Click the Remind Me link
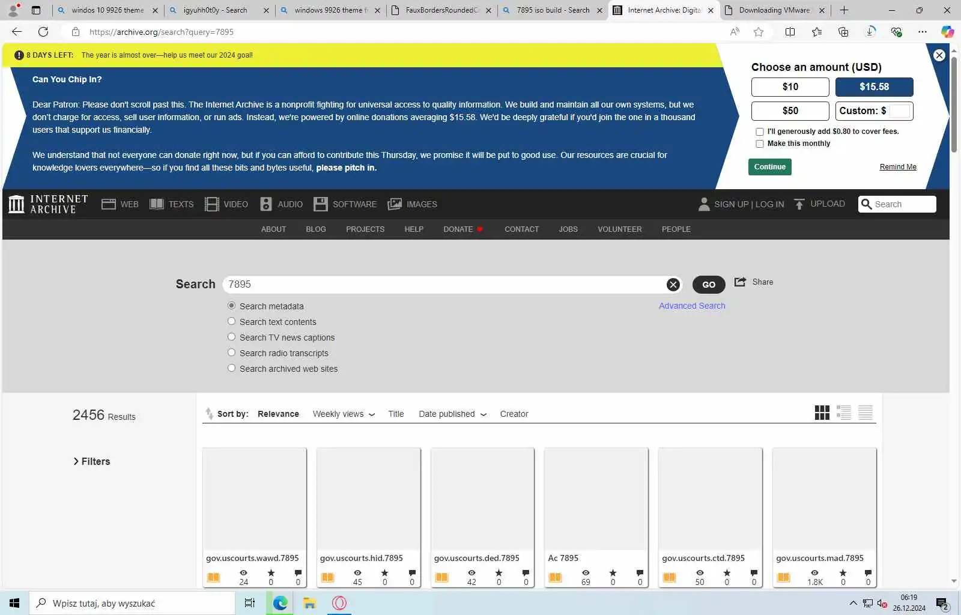 coord(898,167)
